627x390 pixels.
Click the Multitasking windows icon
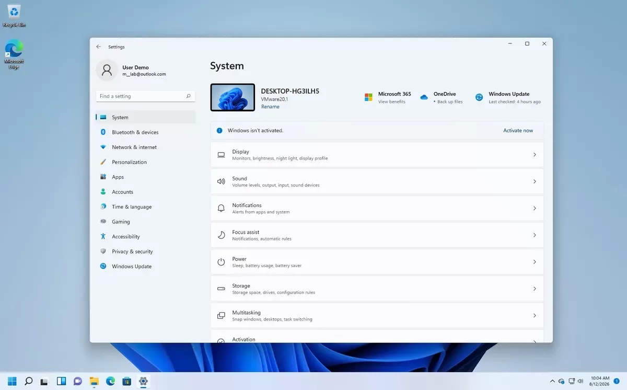point(221,316)
